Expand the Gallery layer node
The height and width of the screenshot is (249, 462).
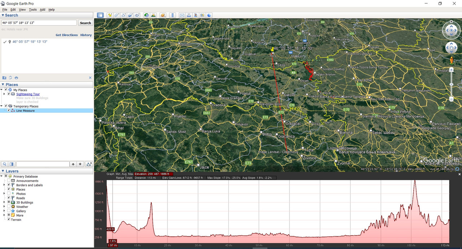(x=4, y=211)
